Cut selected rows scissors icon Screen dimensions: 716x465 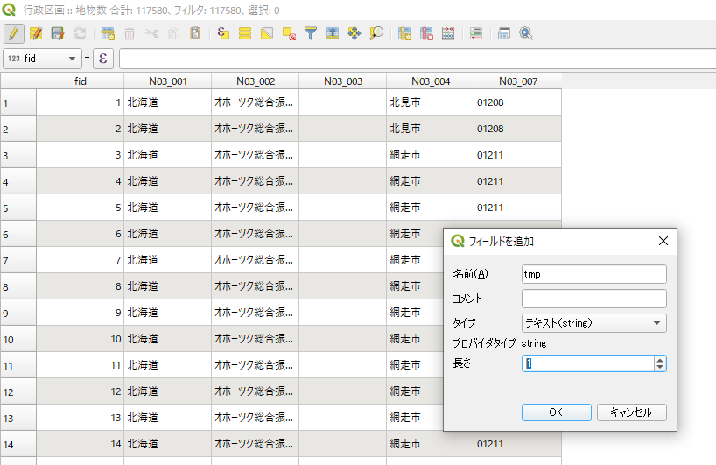coord(151,33)
